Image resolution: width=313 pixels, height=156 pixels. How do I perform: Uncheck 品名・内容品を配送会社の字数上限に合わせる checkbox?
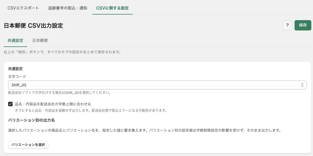point(10,104)
